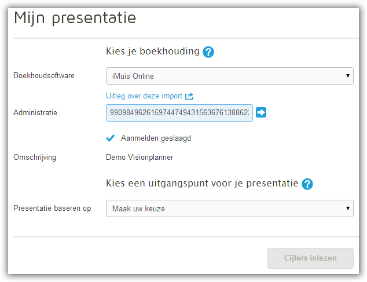
Task: Click the blue arrow next to Administratie field
Action: coord(260,112)
